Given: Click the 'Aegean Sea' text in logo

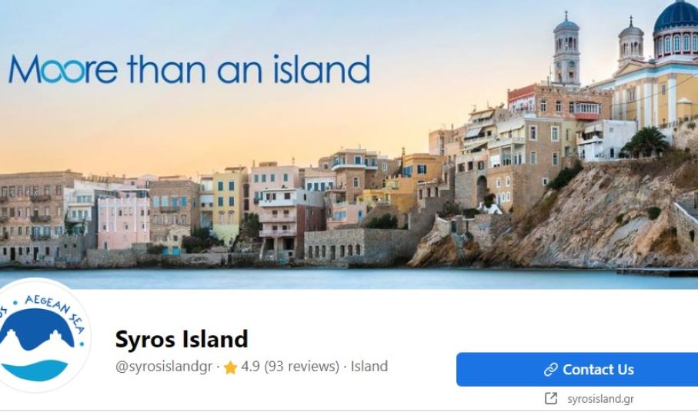Looking at the screenshot, I should [x=55, y=311].
